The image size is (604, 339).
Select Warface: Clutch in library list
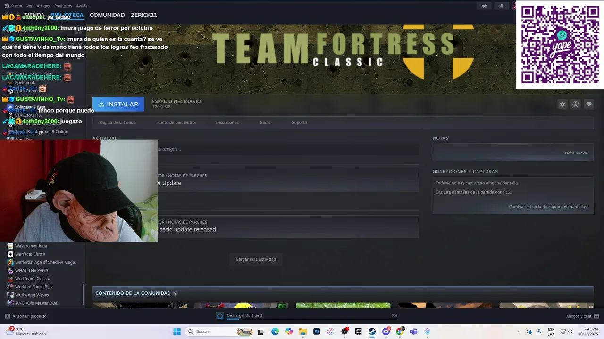(30, 254)
